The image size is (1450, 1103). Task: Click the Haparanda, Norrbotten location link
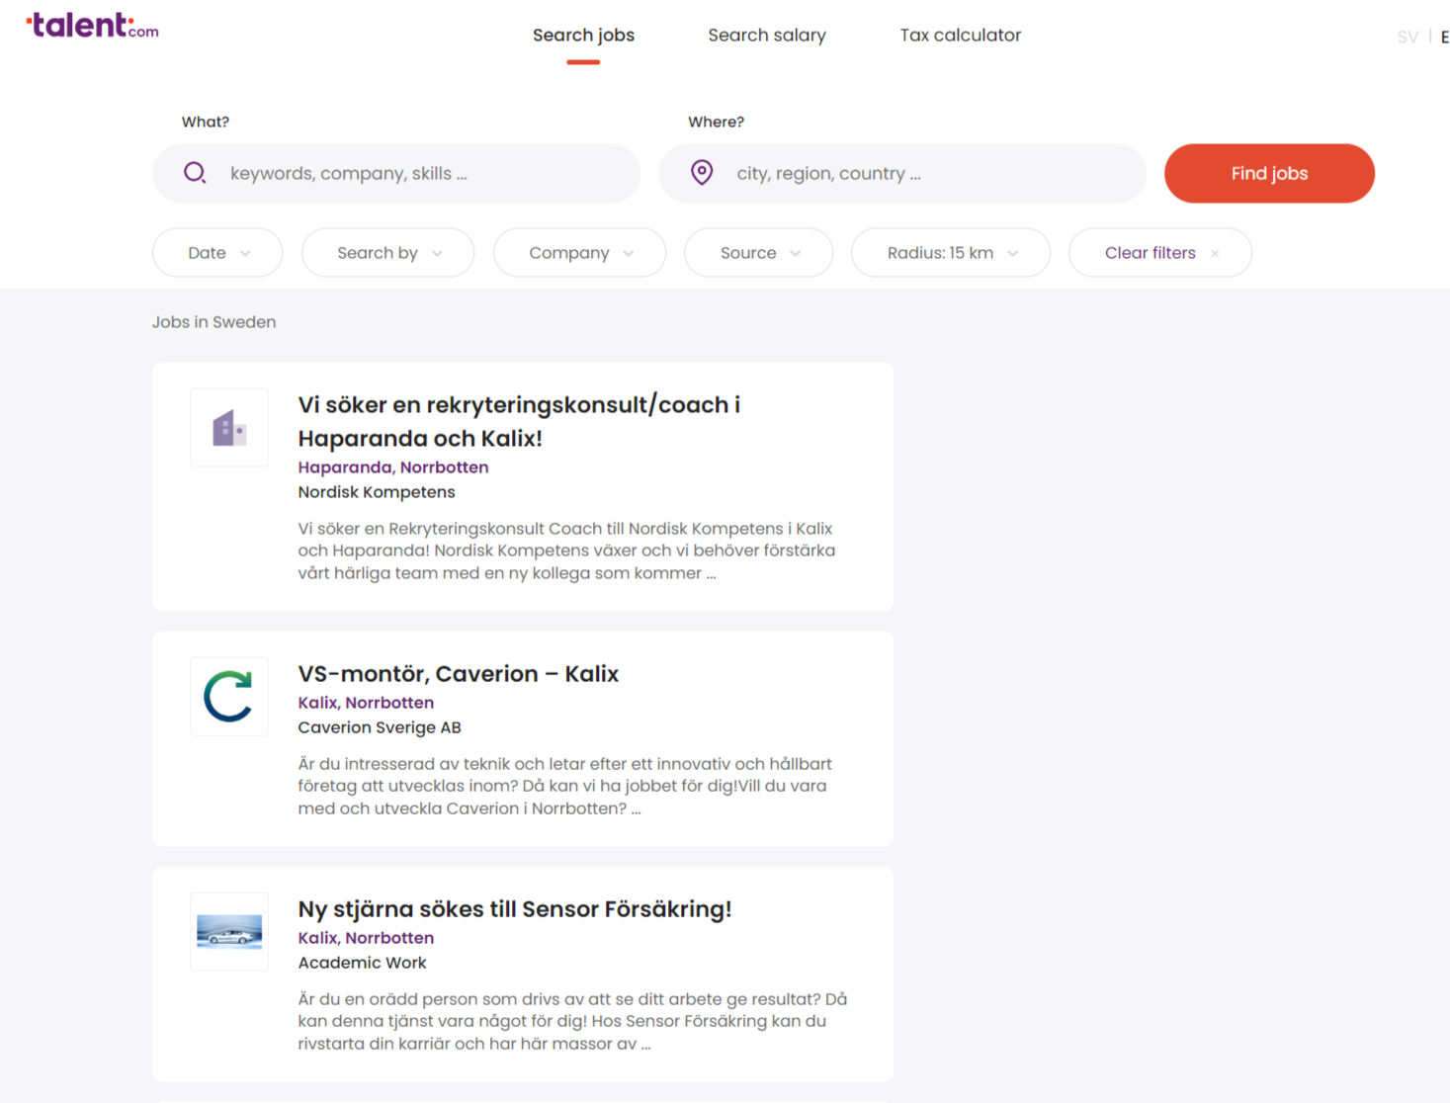pos(393,467)
